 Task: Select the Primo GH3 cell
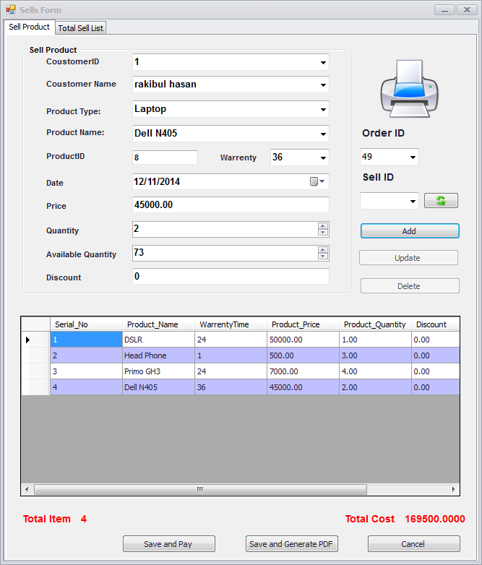click(158, 371)
